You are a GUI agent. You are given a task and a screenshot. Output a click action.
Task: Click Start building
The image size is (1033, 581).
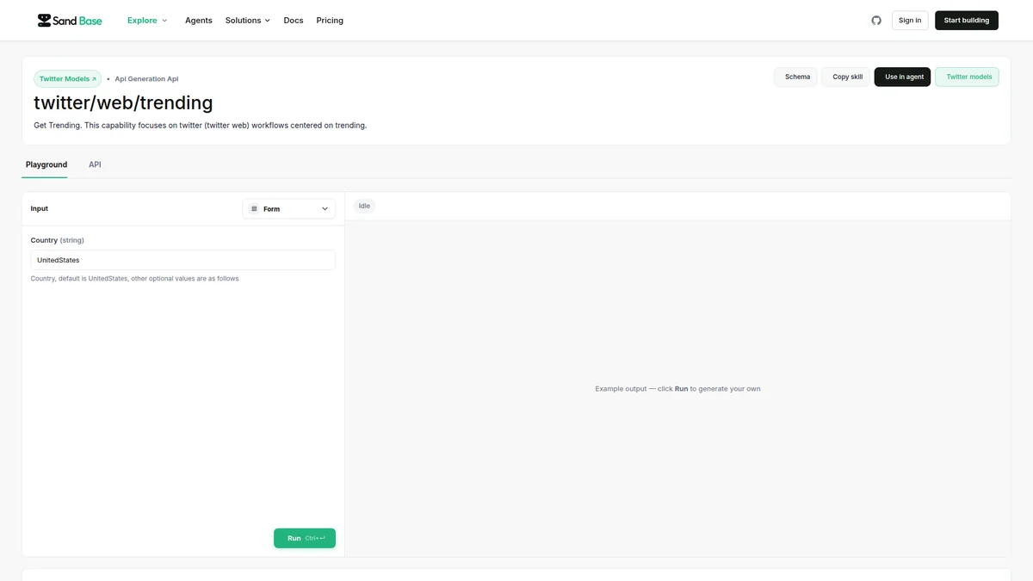click(x=967, y=20)
